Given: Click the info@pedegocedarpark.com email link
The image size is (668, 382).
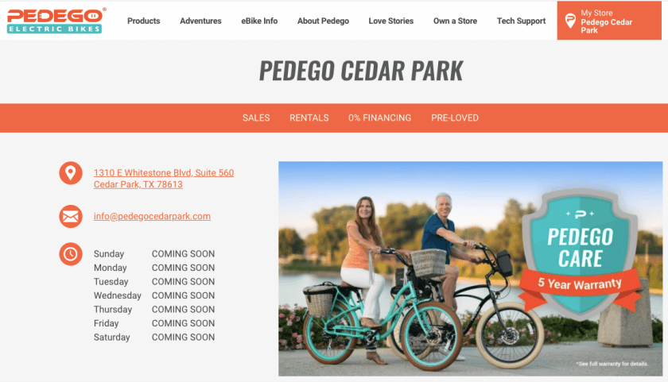Looking at the screenshot, I should coord(152,216).
